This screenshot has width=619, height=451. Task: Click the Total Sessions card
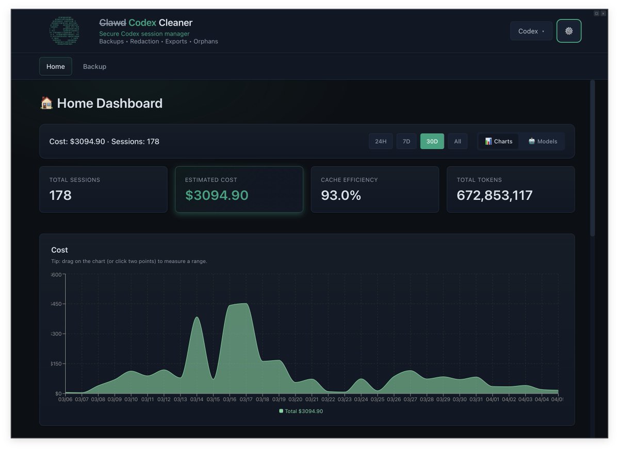pos(103,189)
